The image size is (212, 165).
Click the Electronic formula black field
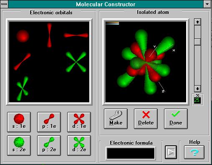tap(131, 153)
